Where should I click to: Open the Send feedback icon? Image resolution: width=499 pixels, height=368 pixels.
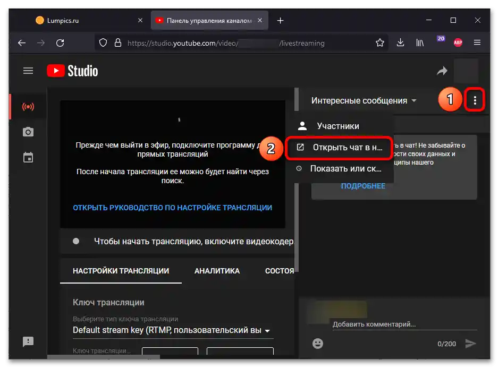28,341
